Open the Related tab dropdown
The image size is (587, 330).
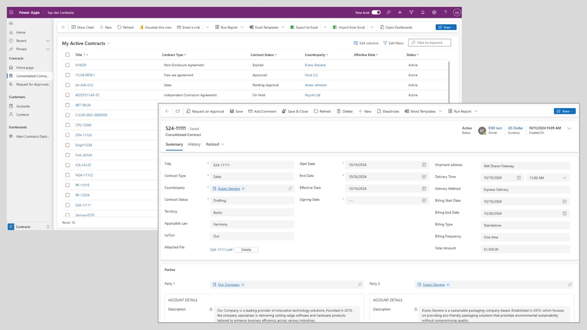[x=215, y=144]
